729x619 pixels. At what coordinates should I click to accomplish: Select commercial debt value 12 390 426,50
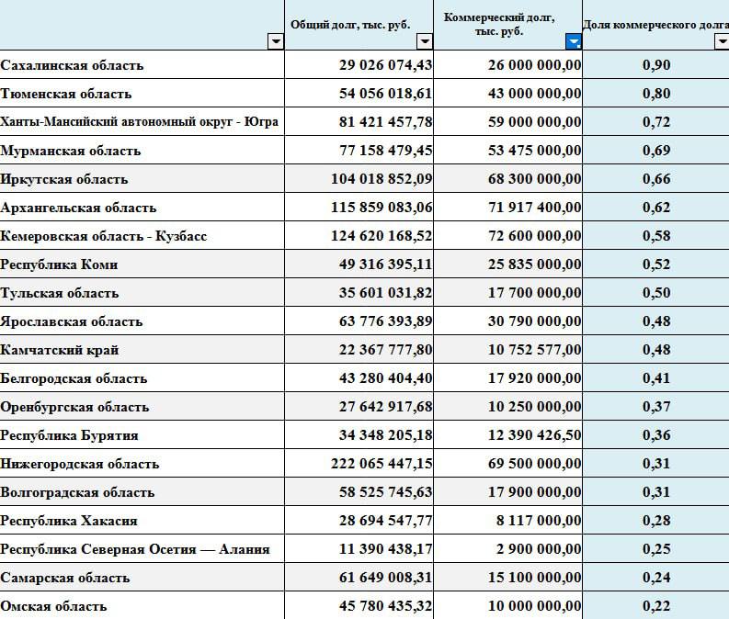507,434
